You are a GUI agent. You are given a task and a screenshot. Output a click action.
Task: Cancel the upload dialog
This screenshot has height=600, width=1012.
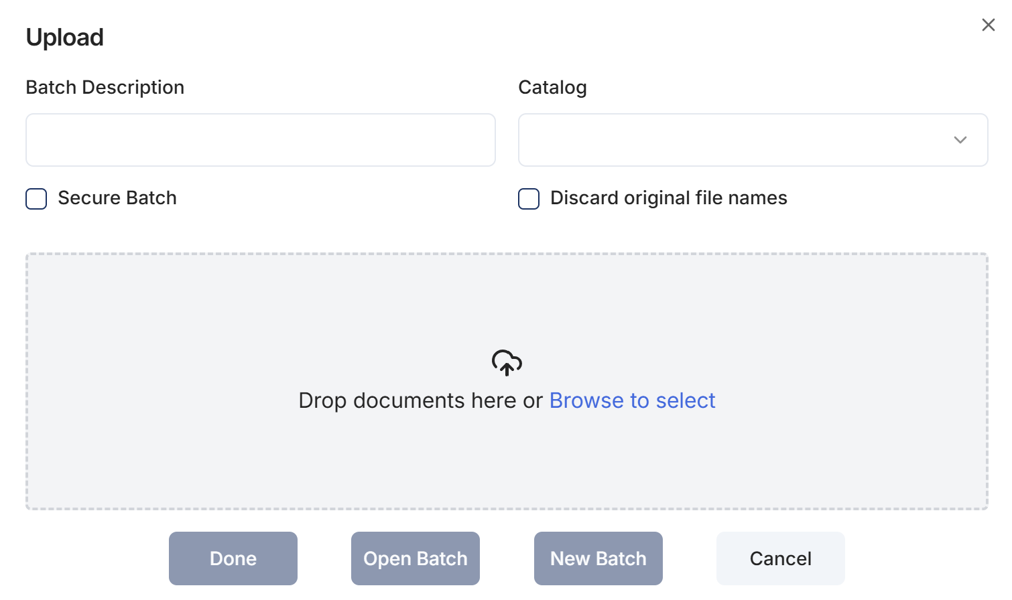point(781,558)
